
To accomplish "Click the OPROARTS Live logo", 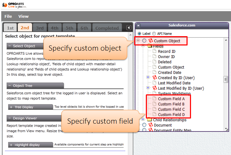I will (x=14, y=5).
